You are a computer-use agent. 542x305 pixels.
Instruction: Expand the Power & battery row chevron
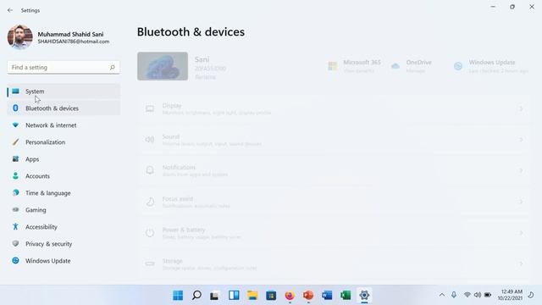click(x=521, y=233)
